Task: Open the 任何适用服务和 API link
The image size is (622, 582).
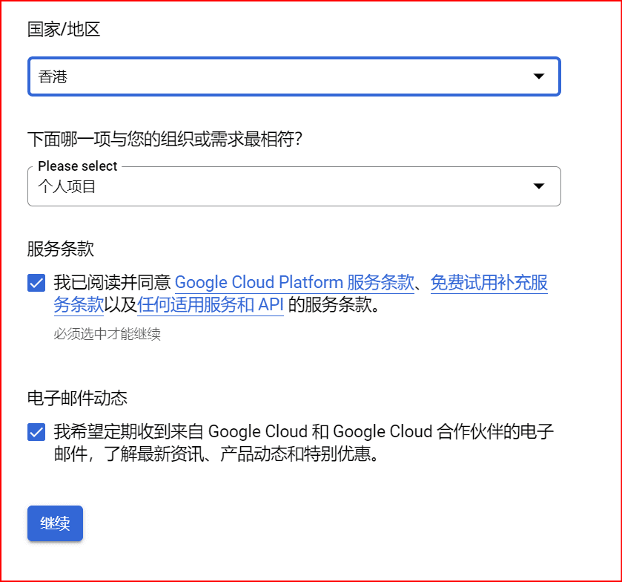Action: [x=210, y=304]
